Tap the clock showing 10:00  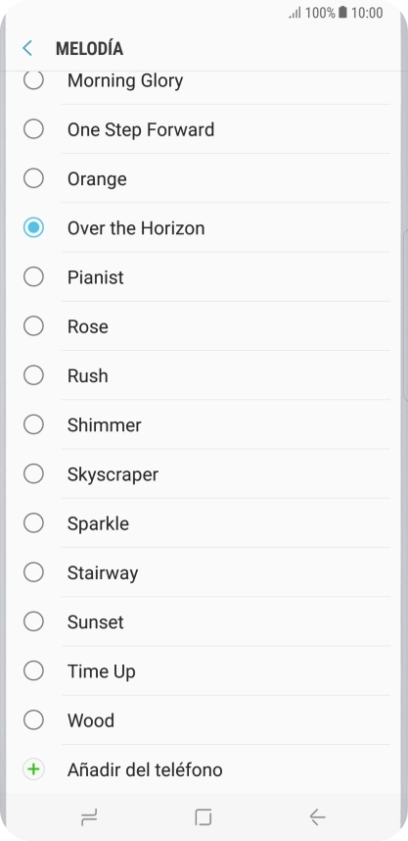(x=367, y=13)
